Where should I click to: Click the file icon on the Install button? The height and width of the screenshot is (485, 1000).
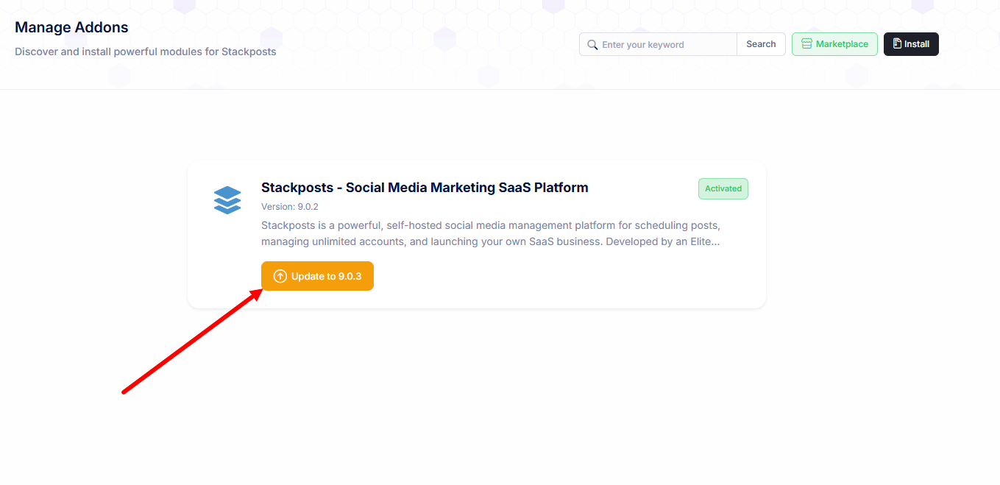(897, 44)
